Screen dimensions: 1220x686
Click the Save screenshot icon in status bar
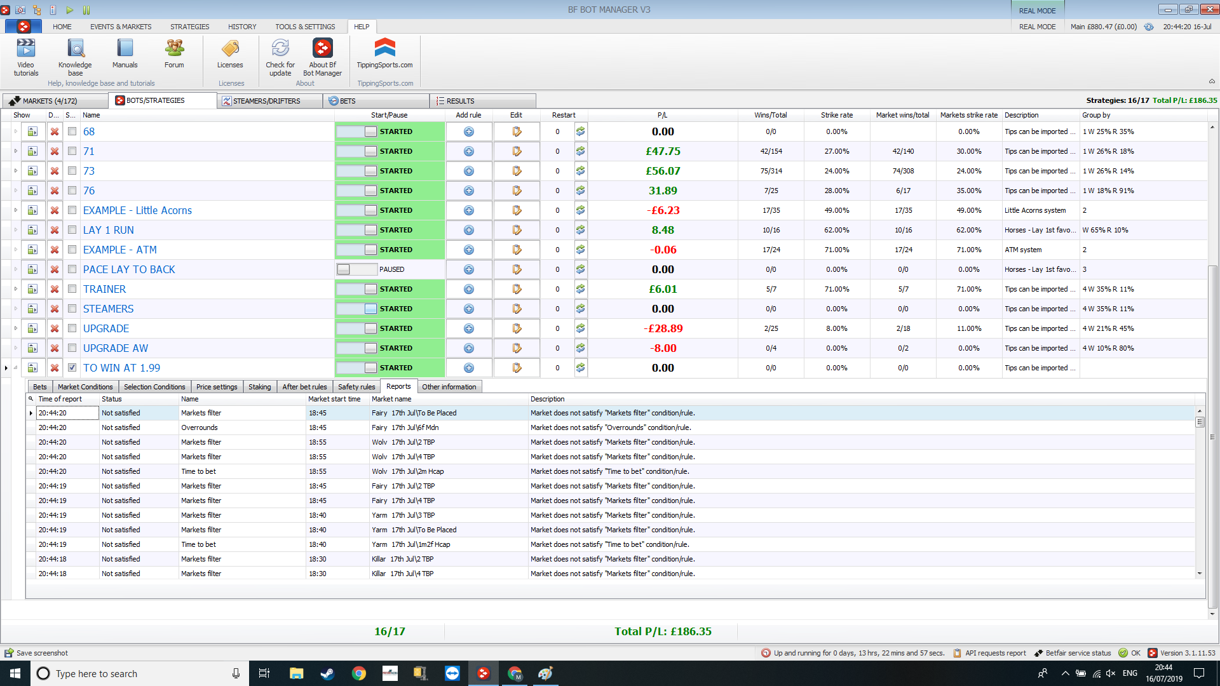pyautogui.click(x=9, y=653)
